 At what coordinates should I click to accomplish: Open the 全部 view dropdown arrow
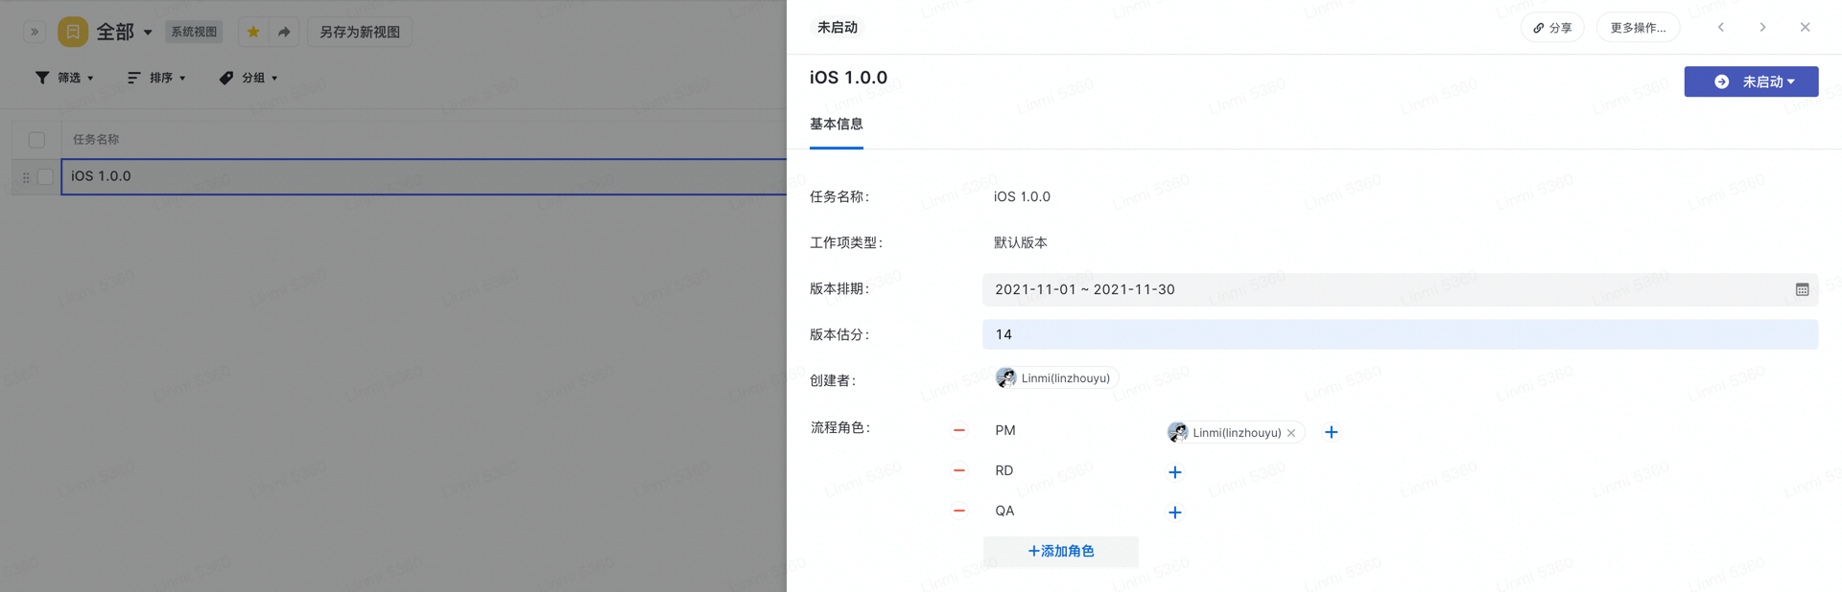pos(148,32)
